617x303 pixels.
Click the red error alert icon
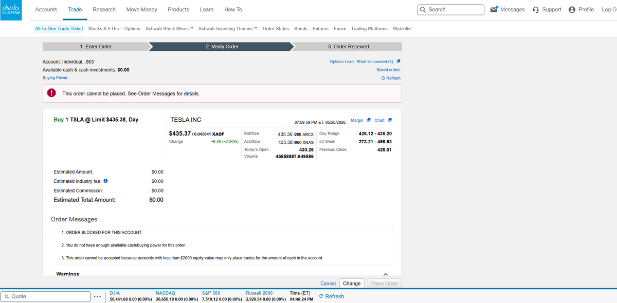52,93
